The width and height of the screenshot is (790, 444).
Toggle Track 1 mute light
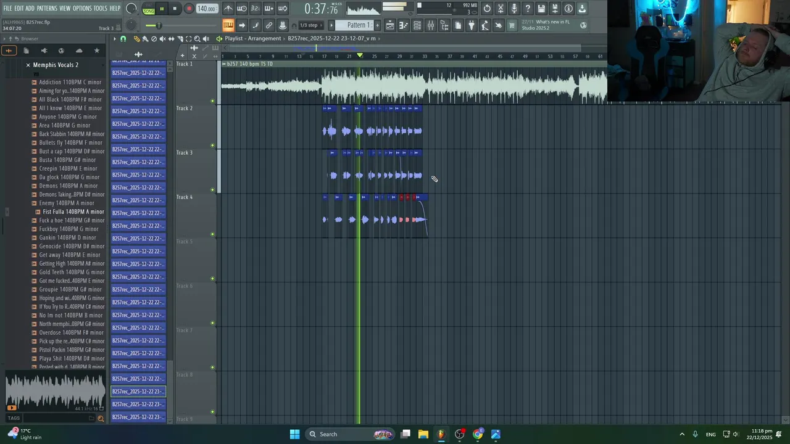[x=213, y=101]
